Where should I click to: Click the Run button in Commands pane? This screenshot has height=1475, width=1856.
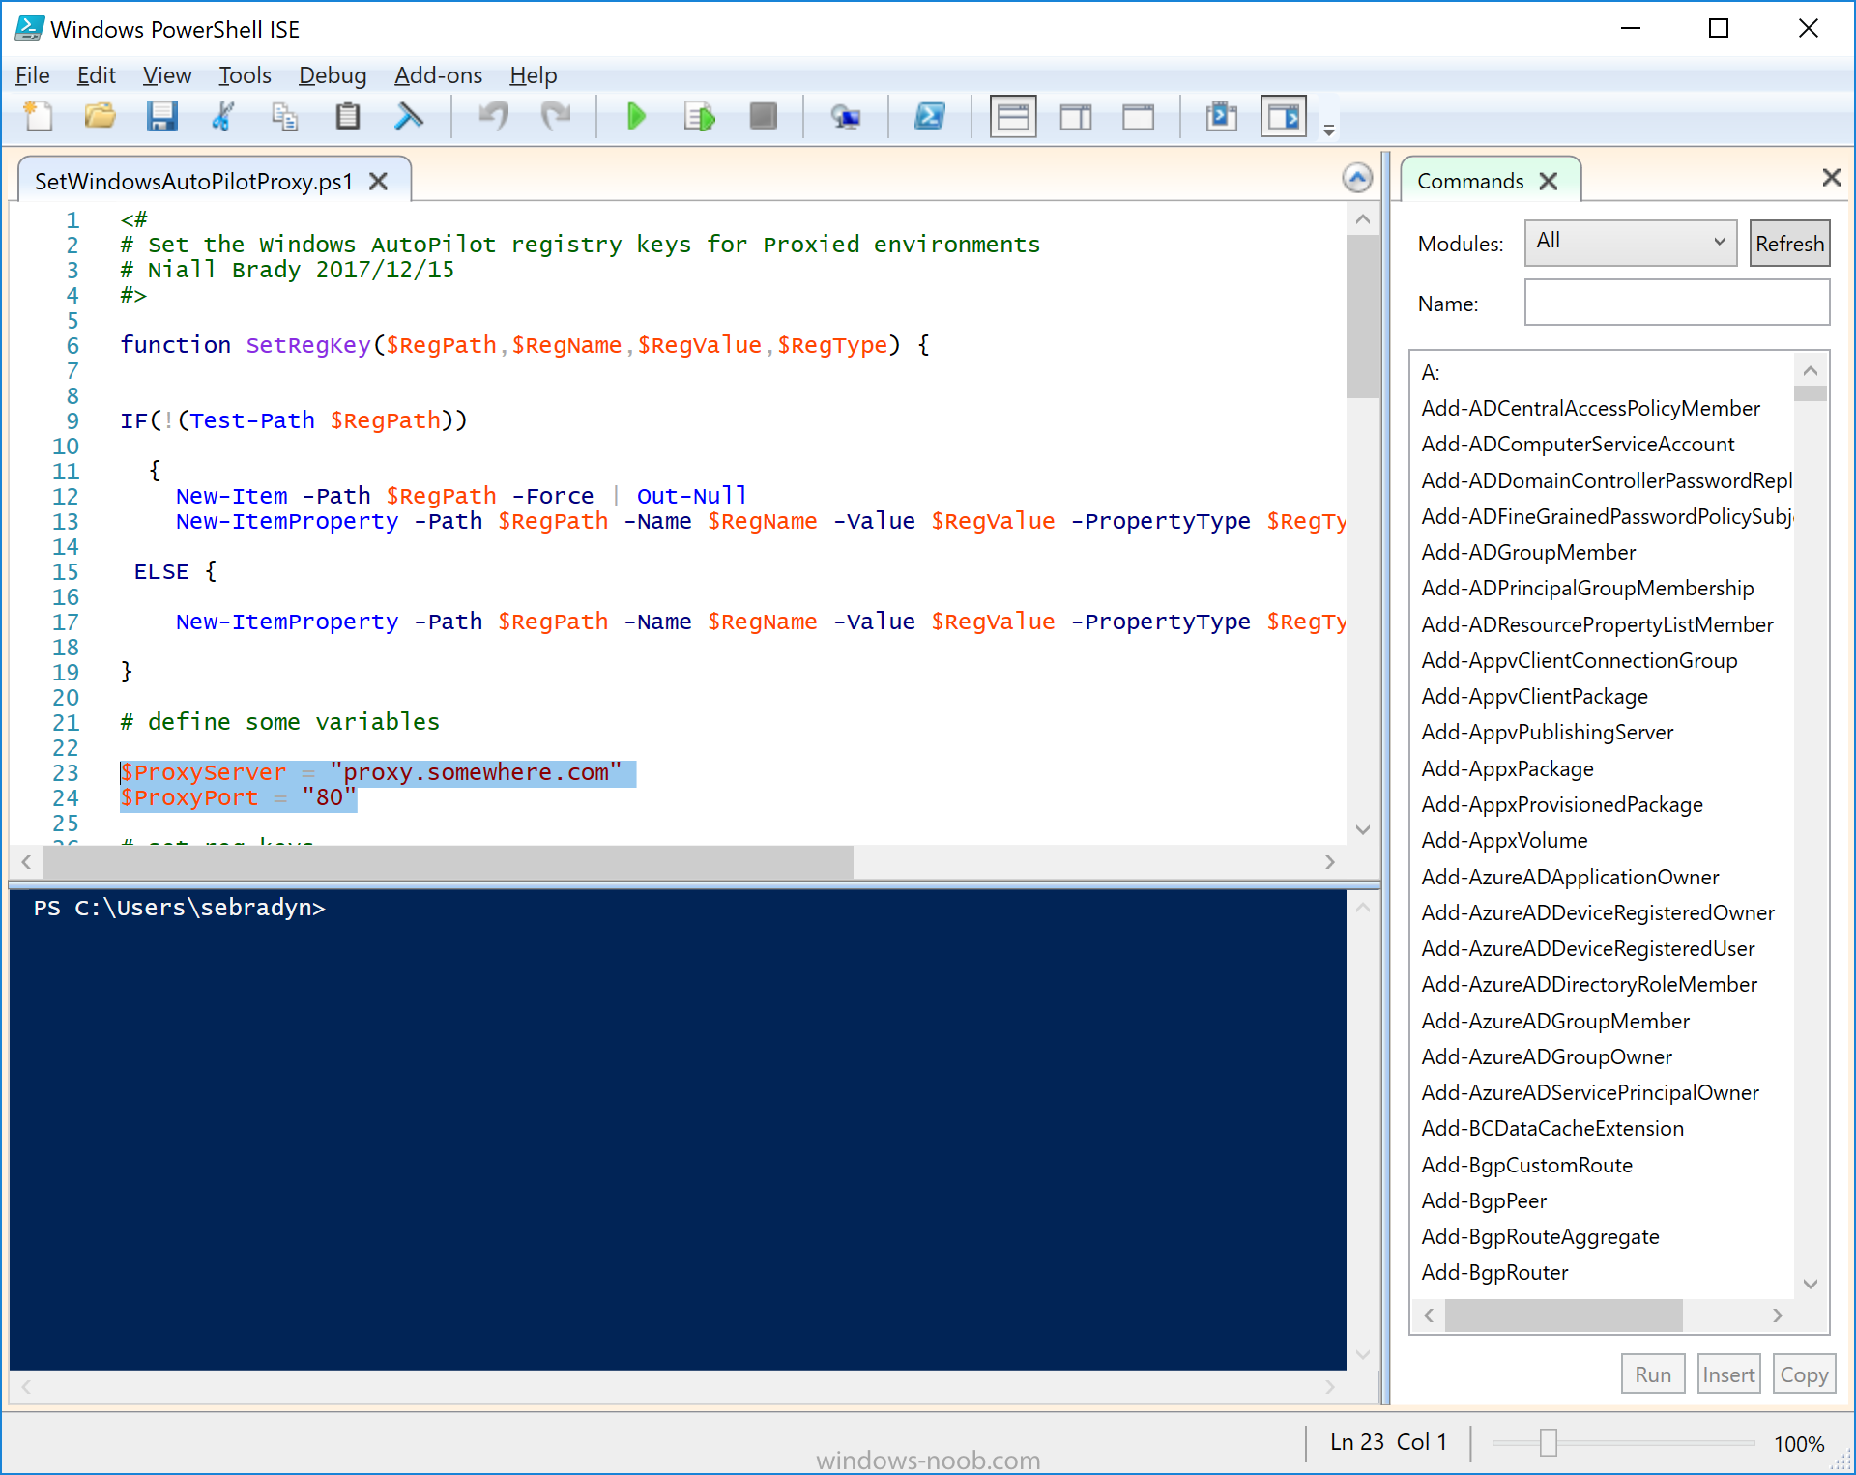pyautogui.click(x=1653, y=1374)
